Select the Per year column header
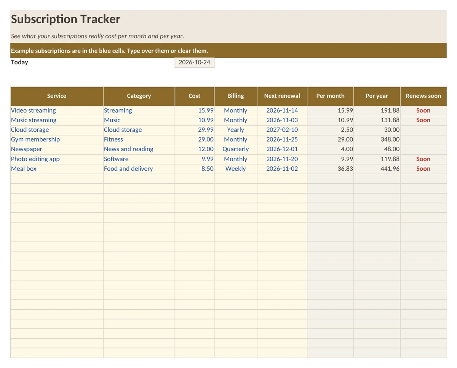The image size is (457, 368). click(x=377, y=96)
